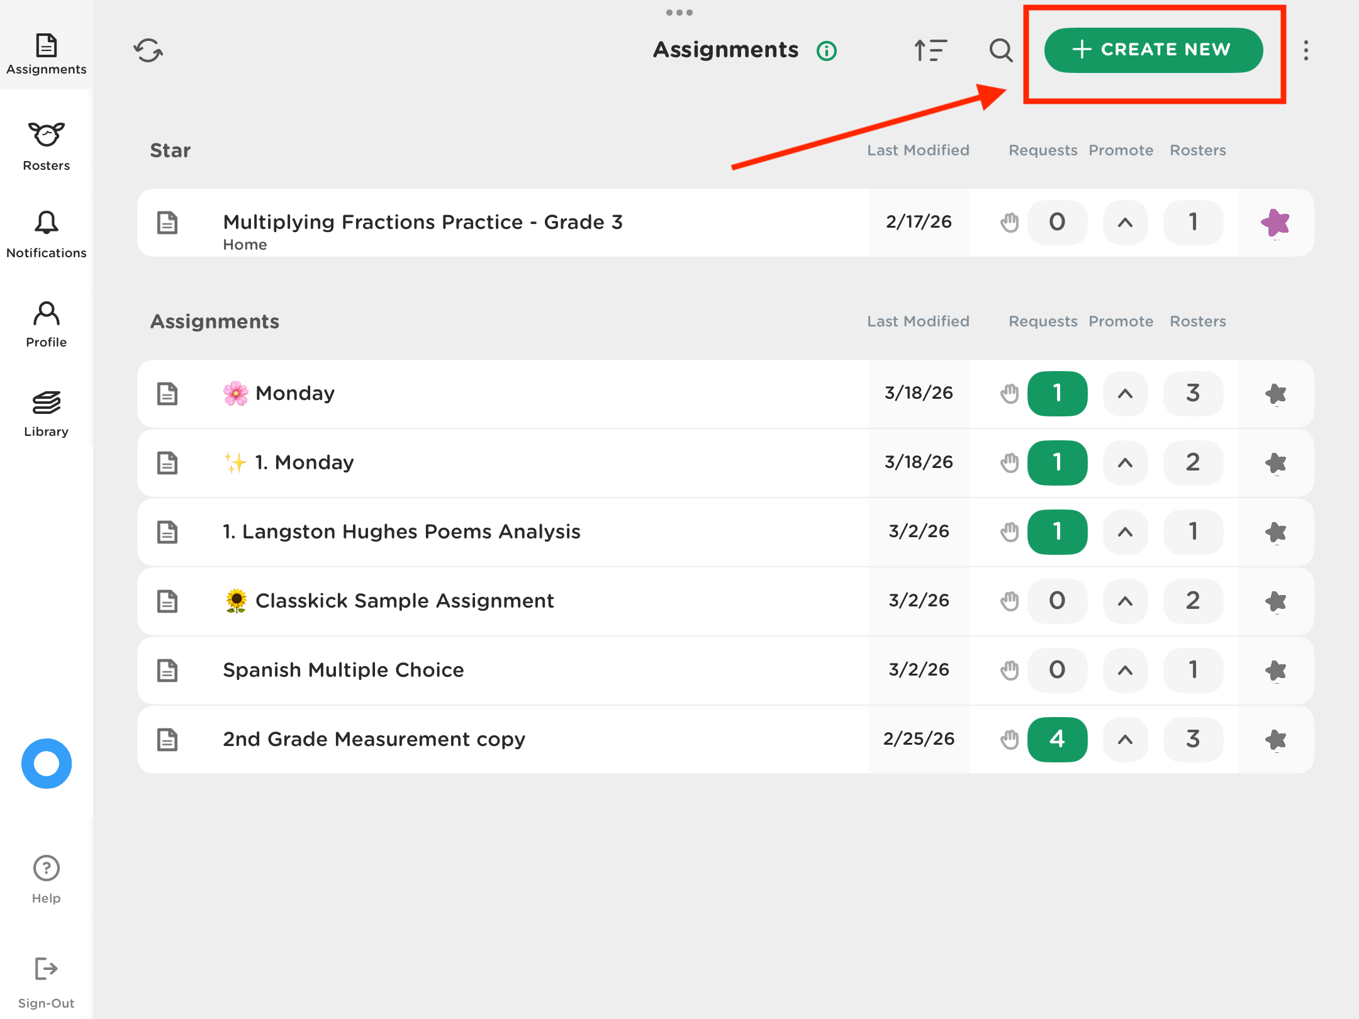
Task: Open requests count 1 for Langston Hughes Poems
Action: point(1057,532)
